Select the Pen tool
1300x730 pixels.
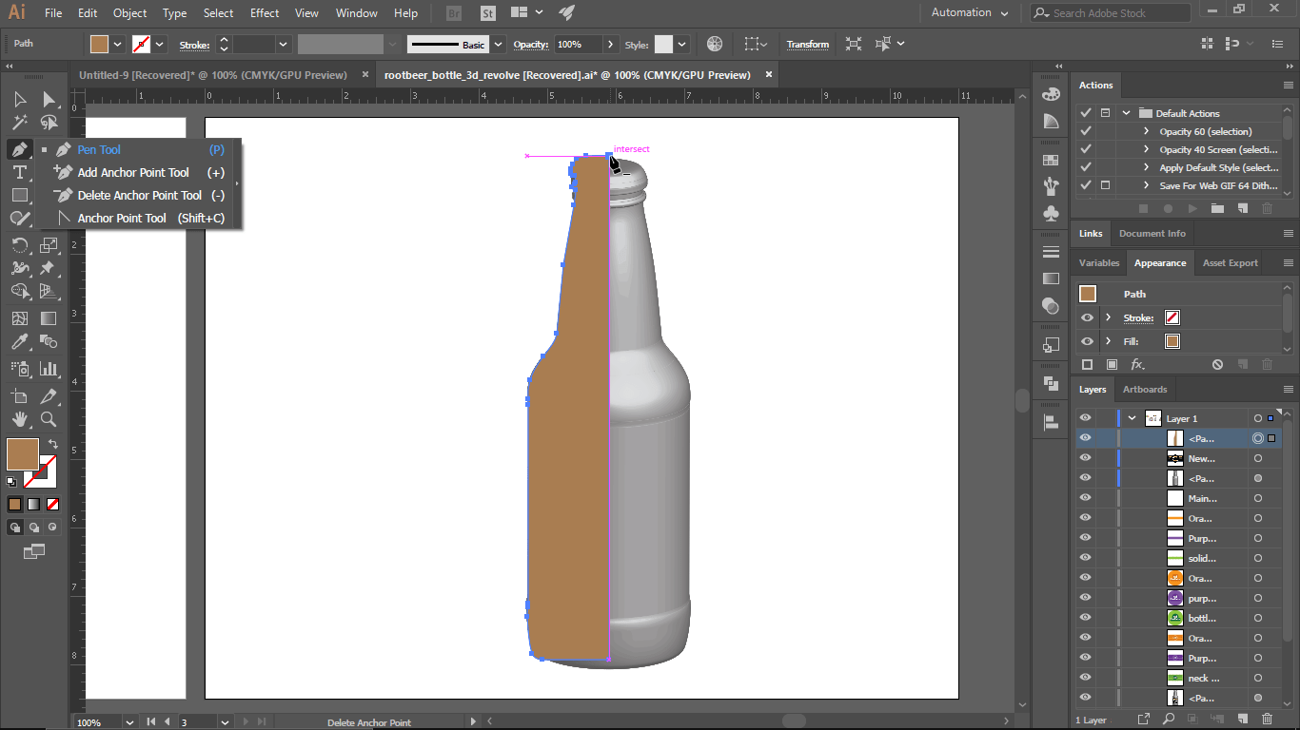click(x=19, y=149)
